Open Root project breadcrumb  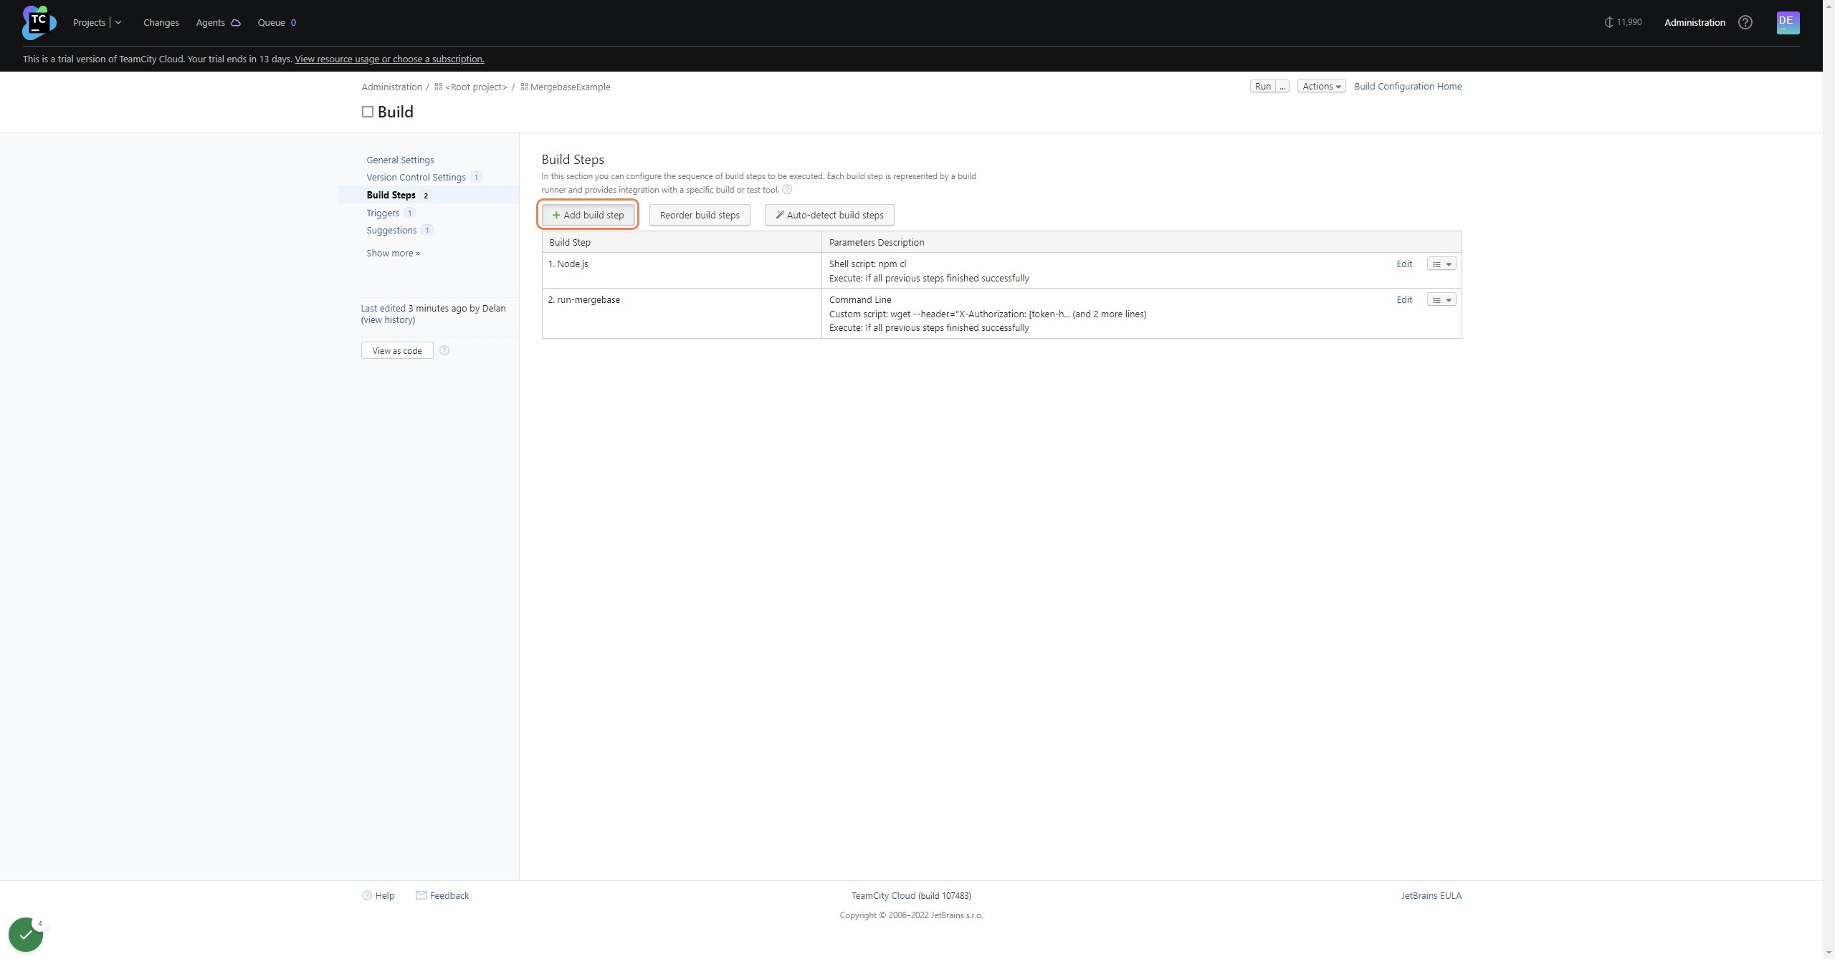coord(476,87)
